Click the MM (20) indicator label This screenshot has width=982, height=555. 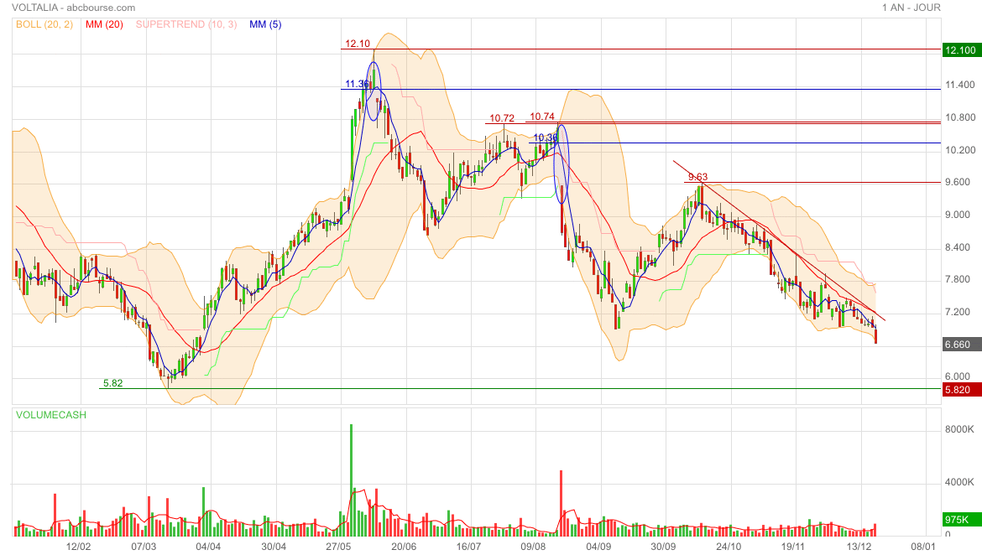pyautogui.click(x=104, y=24)
